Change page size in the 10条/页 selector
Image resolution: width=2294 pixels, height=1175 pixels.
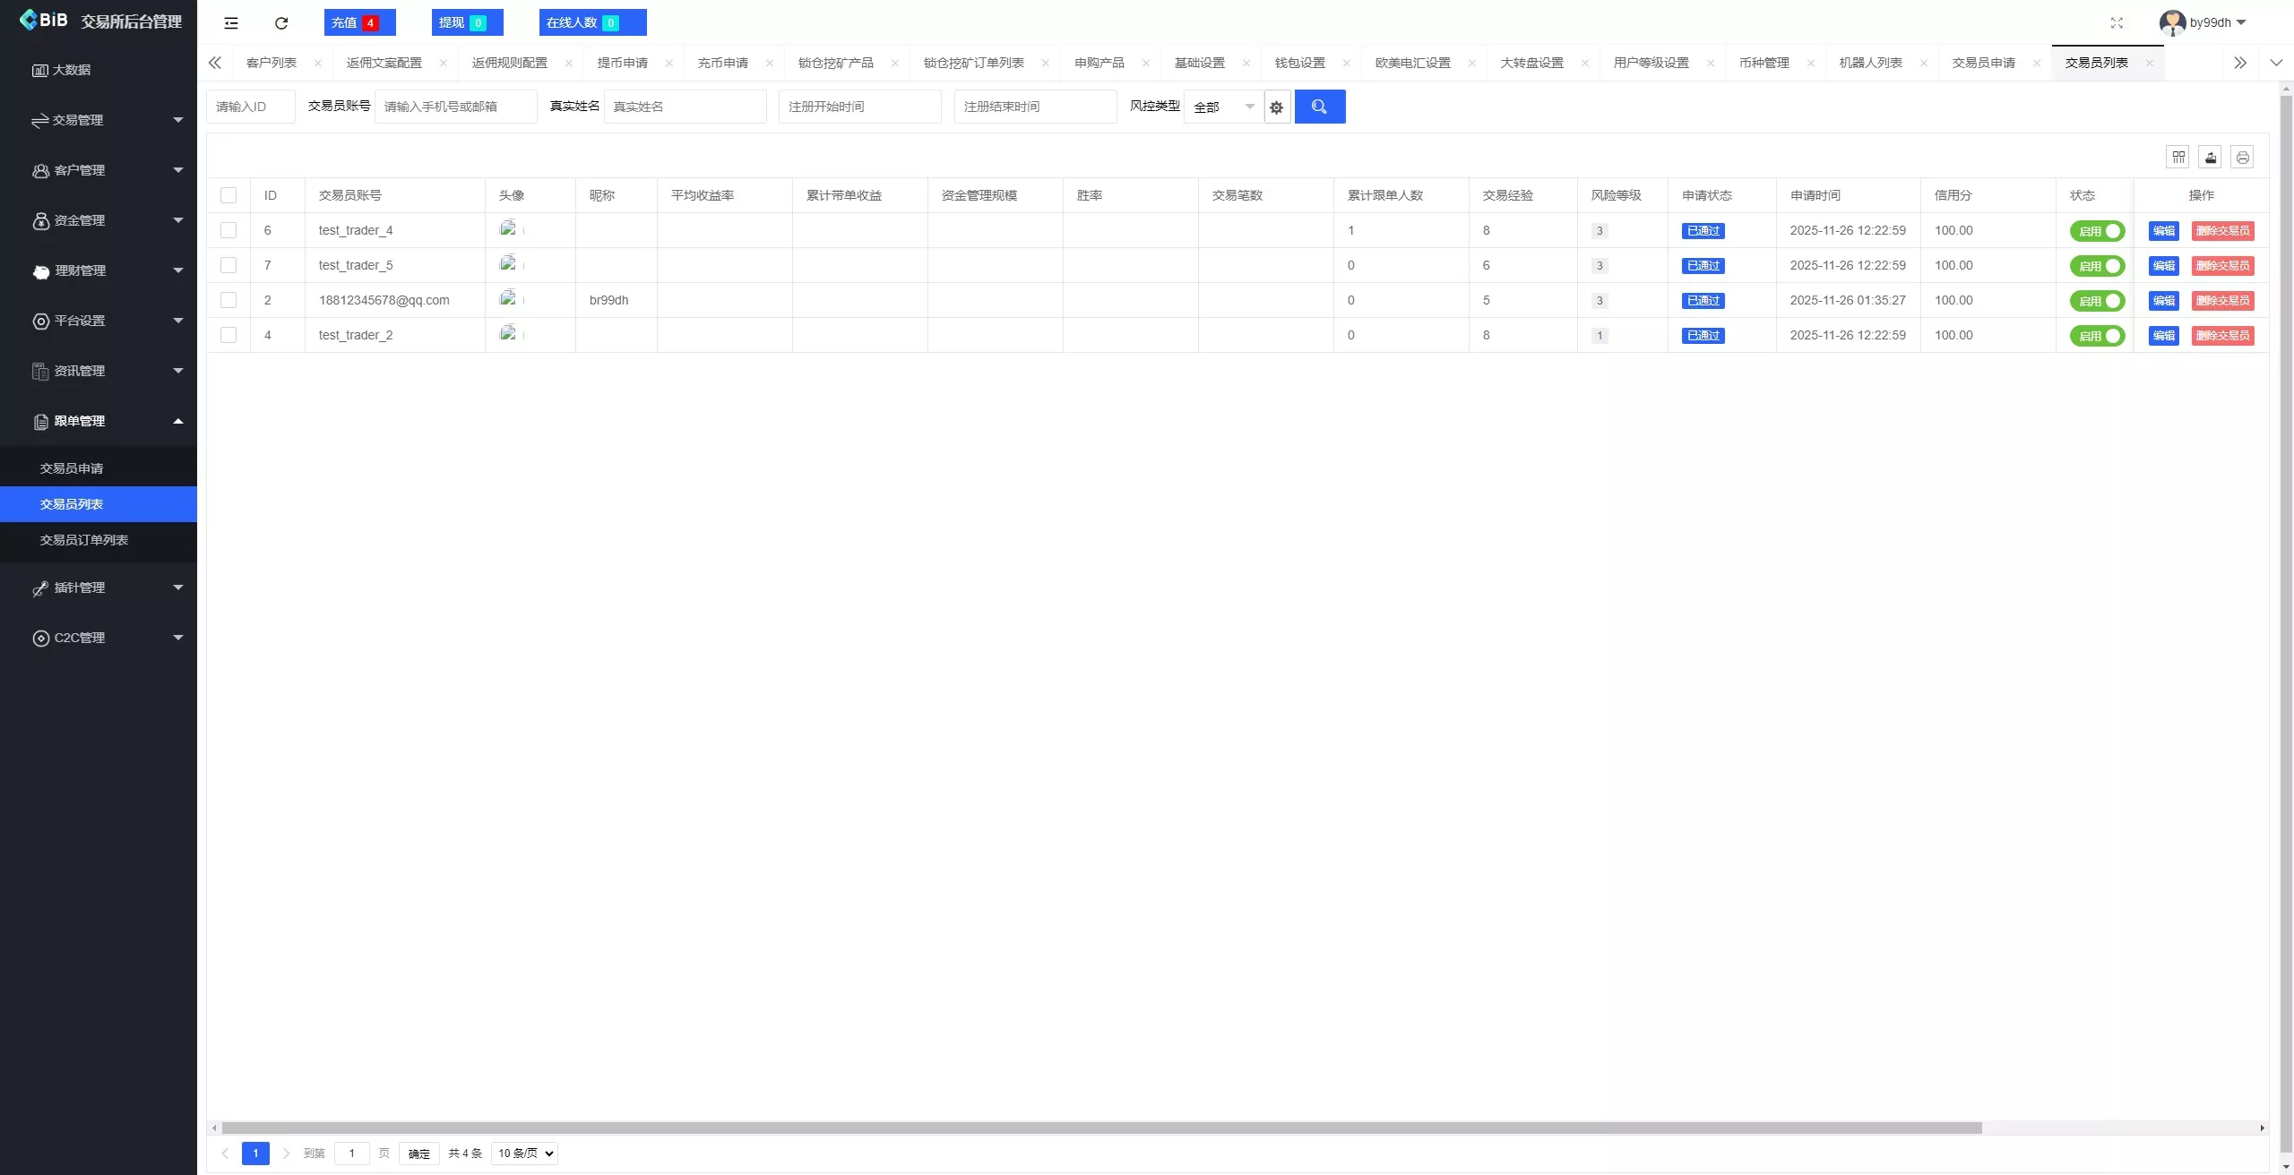(523, 1154)
